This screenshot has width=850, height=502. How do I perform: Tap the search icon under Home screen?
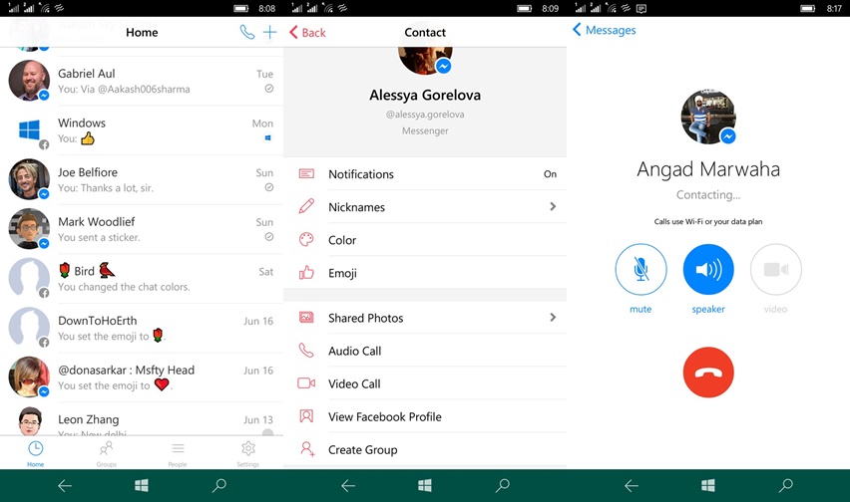coord(219,485)
